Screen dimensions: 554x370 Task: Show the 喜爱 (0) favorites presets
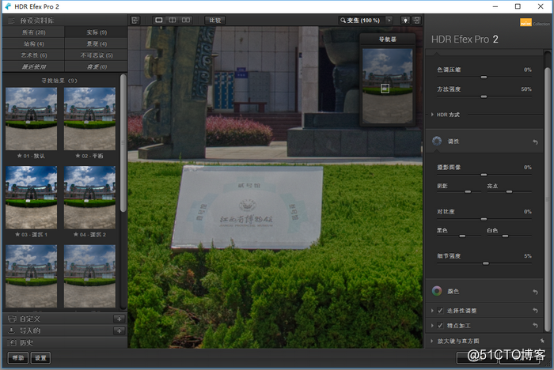point(97,66)
